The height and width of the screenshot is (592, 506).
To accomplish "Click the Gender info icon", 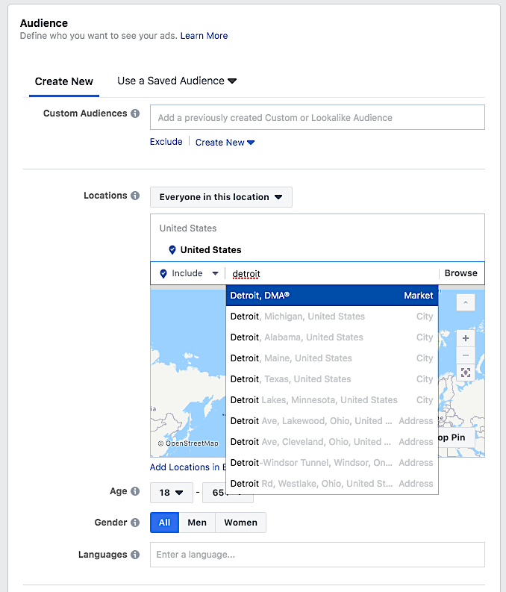I will [x=135, y=523].
